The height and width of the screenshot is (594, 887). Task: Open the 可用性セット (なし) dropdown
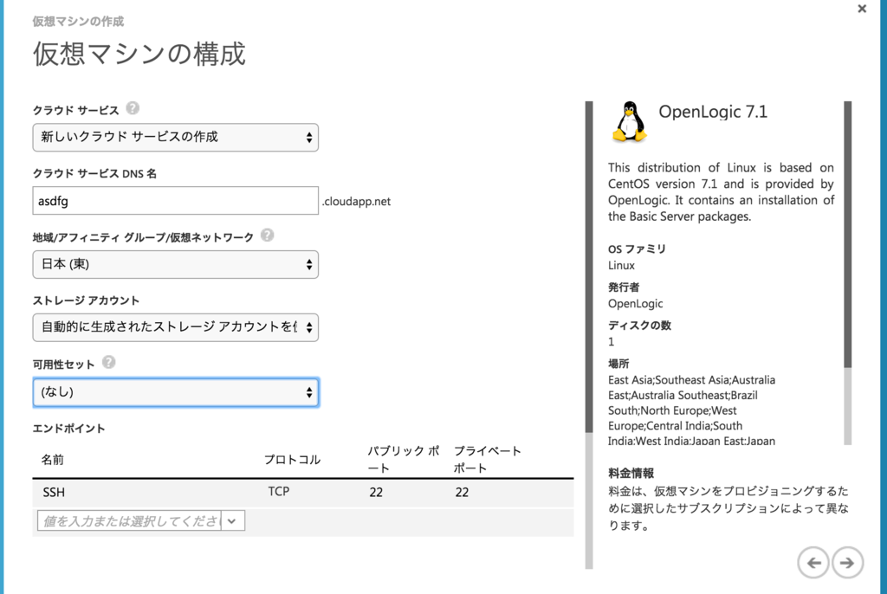tap(175, 392)
